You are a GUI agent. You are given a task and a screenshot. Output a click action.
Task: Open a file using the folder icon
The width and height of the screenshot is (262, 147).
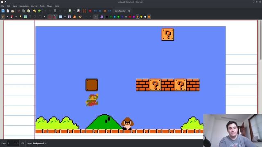(13, 11)
